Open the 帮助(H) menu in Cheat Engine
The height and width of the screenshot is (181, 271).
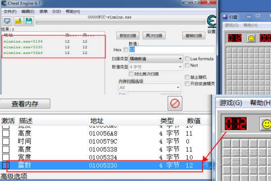pos(73,12)
